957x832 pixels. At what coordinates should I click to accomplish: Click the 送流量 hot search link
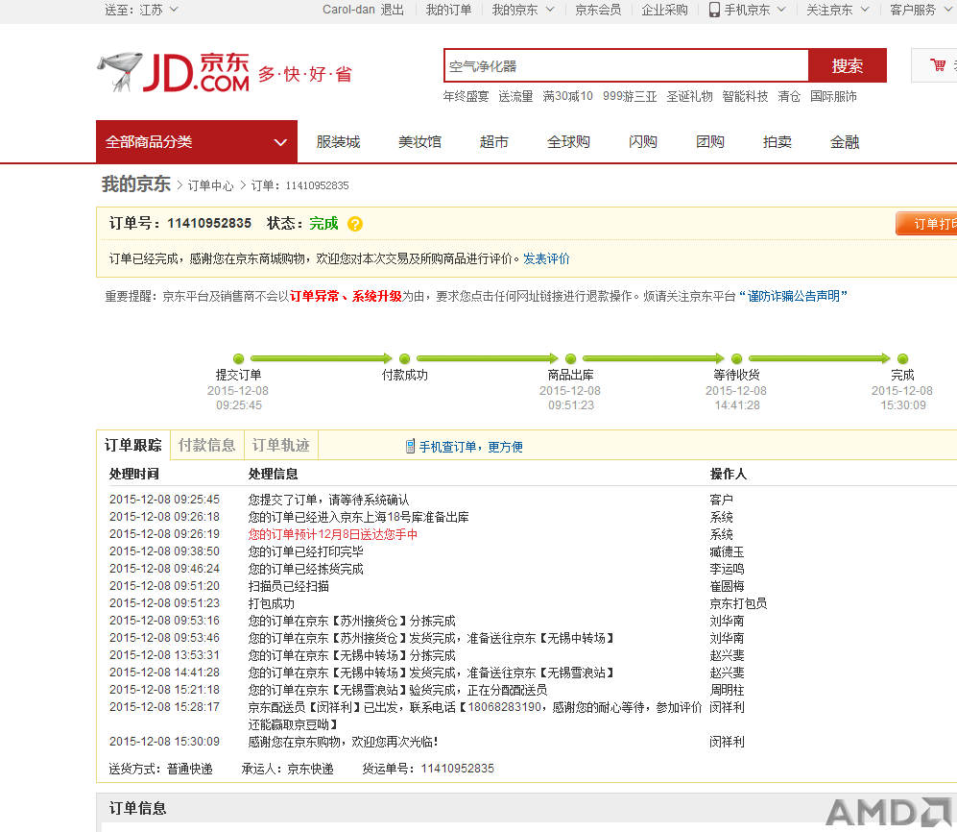[515, 96]
